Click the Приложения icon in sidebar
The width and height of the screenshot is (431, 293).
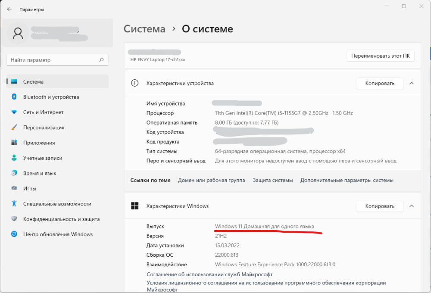[x=14, y=143]
